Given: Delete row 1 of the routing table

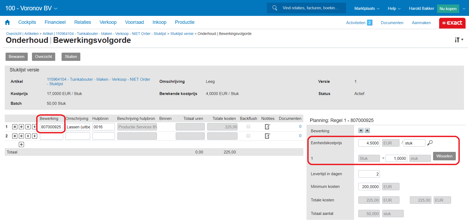Looking at the screenshot, I should [15, 127].
